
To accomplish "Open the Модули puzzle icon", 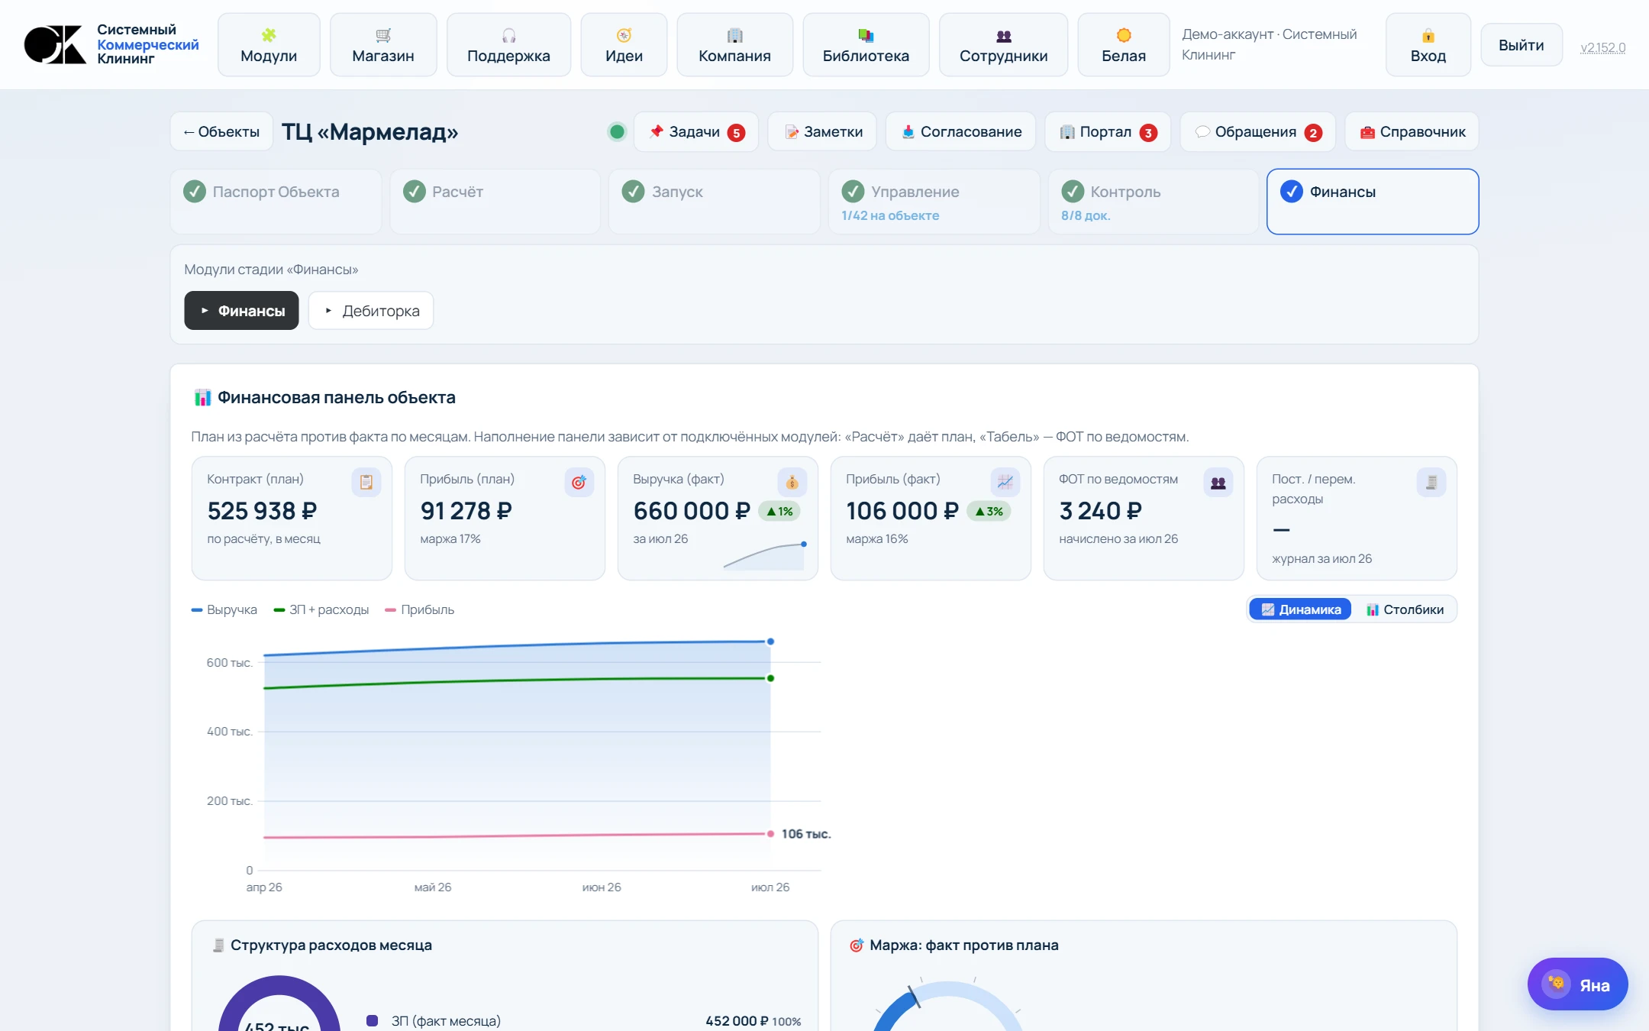I will (269, 35).
